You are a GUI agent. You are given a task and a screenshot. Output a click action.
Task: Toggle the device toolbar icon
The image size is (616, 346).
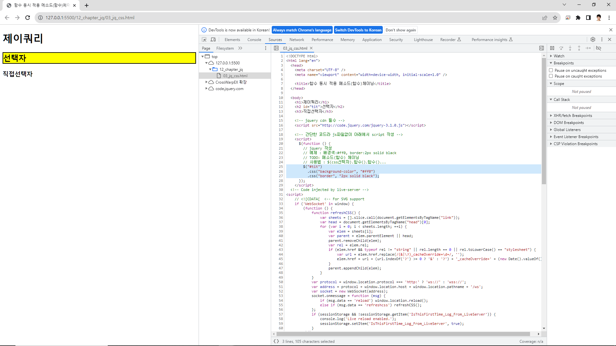coord(213,39)
